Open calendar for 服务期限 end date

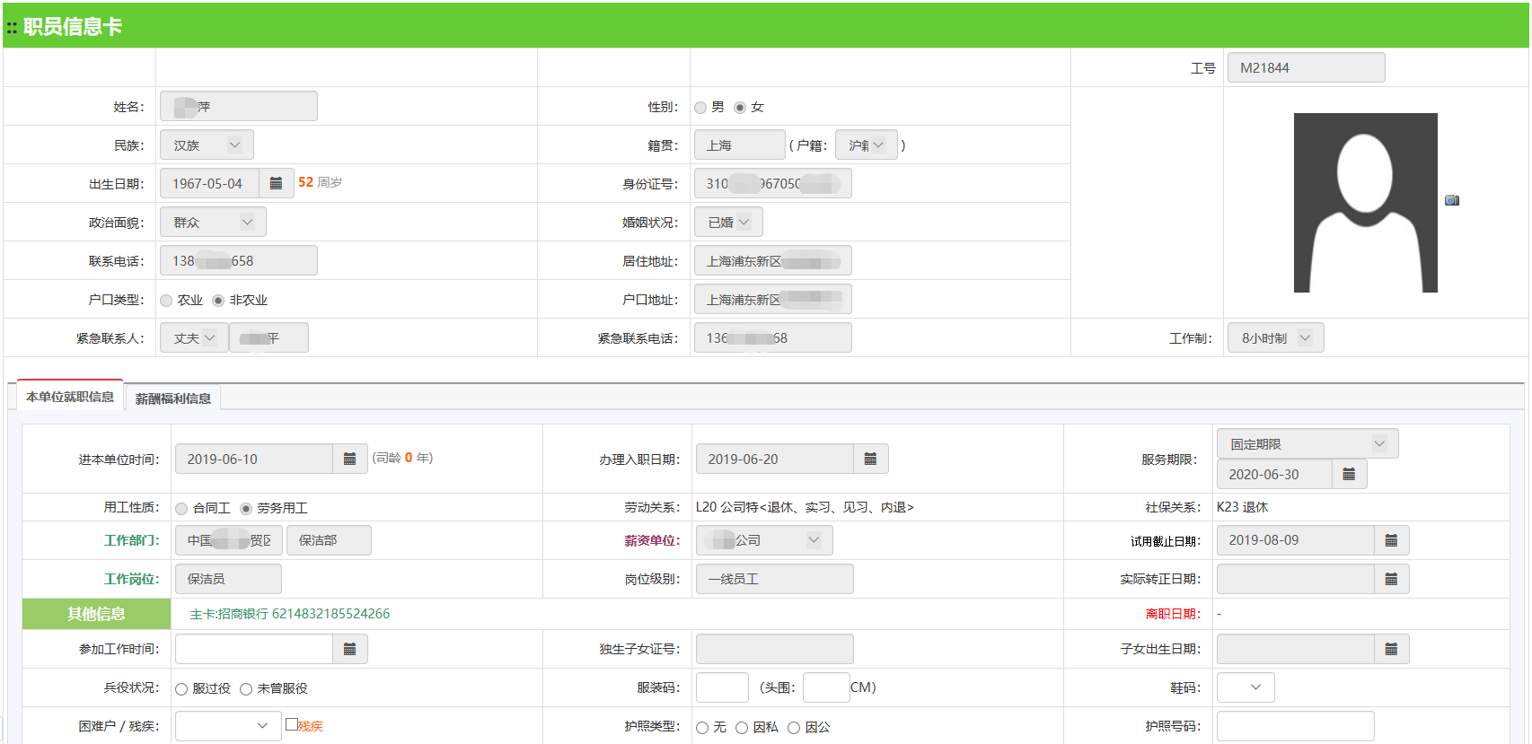click(x=1349, y=474)
